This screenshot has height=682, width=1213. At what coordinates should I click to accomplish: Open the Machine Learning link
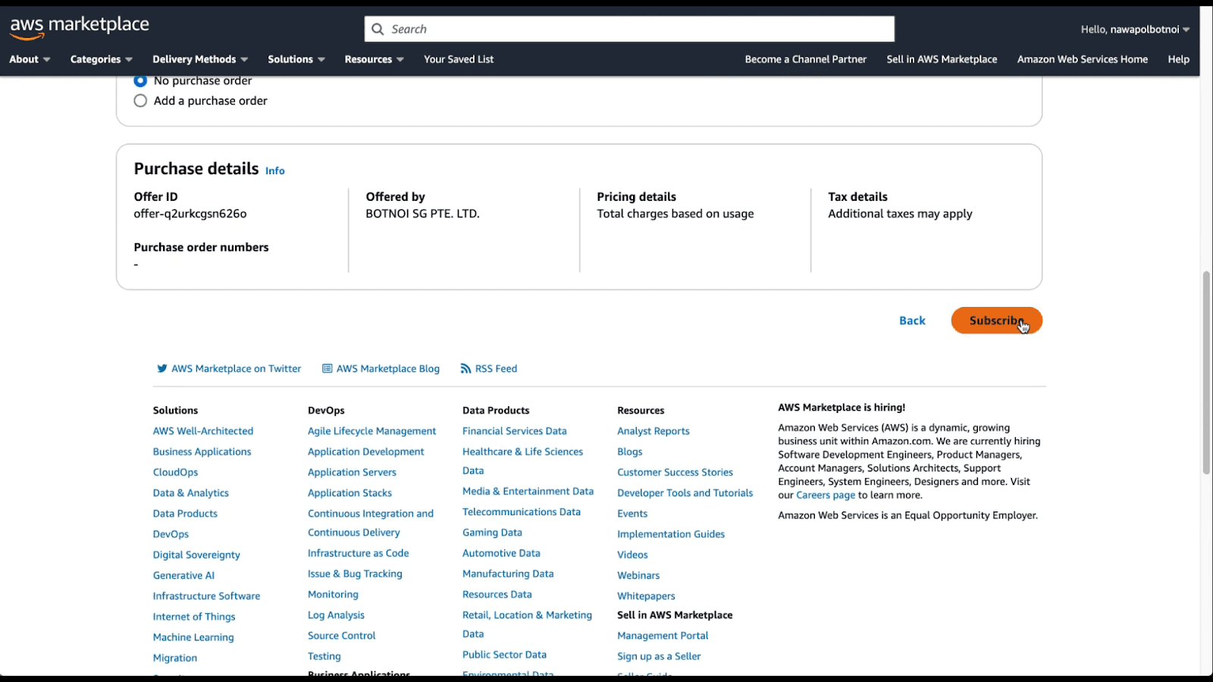click(x=193, y=637)
